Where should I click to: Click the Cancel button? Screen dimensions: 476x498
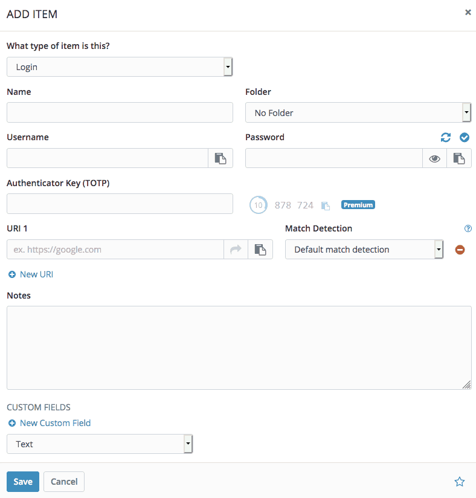pos(64,482)
